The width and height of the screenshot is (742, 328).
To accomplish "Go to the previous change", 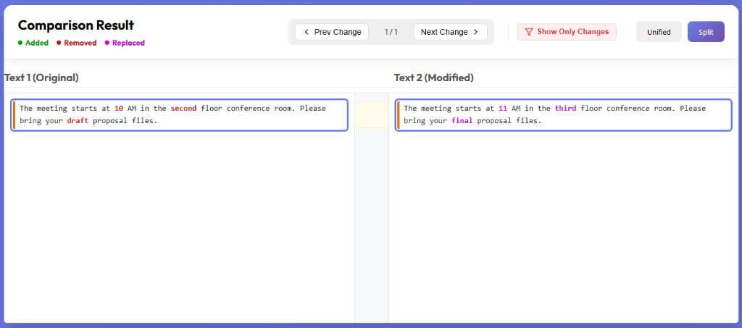I will pos(332,32).
